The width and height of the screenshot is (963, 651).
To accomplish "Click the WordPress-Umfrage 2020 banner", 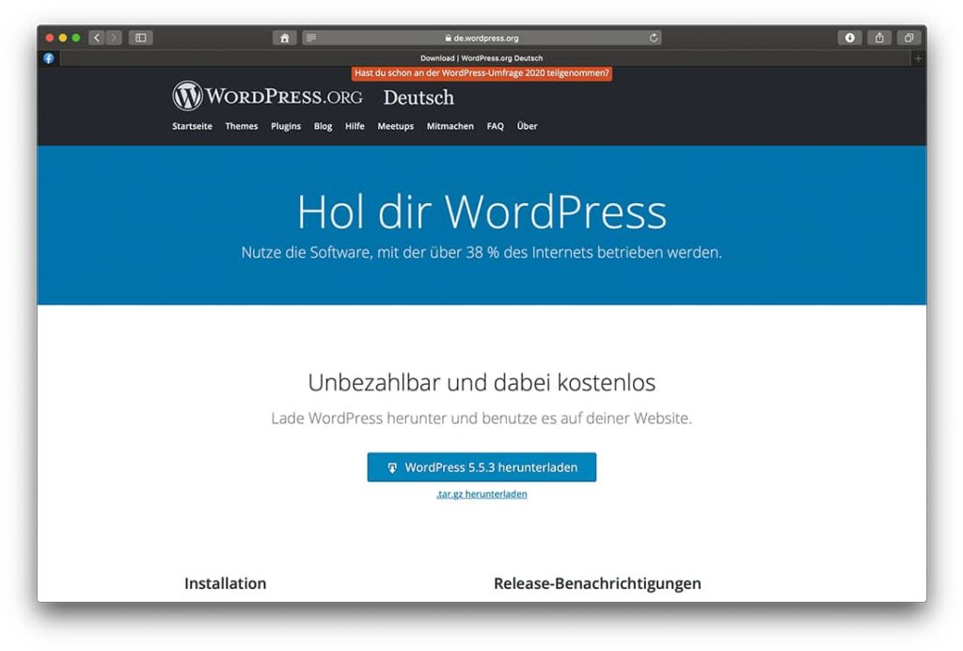I will (482, 72).
